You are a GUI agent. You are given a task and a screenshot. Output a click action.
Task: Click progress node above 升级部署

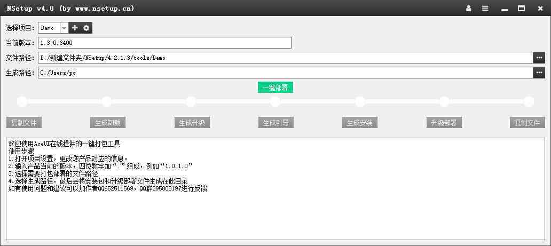pyautogui.click(x=444, y=102)
